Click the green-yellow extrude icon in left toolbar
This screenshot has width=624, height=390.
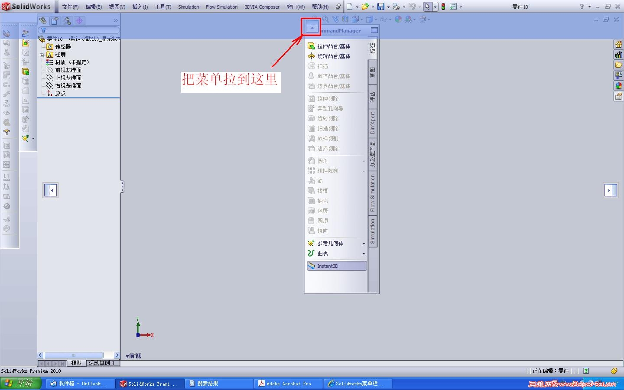[26, 71]
